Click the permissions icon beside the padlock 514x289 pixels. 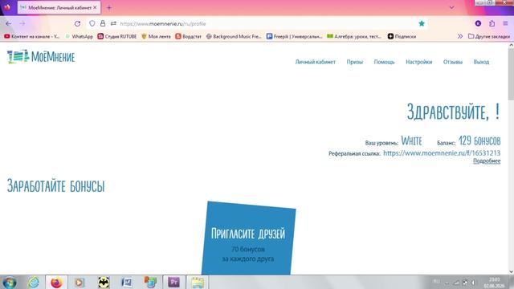tap(113, 23)
